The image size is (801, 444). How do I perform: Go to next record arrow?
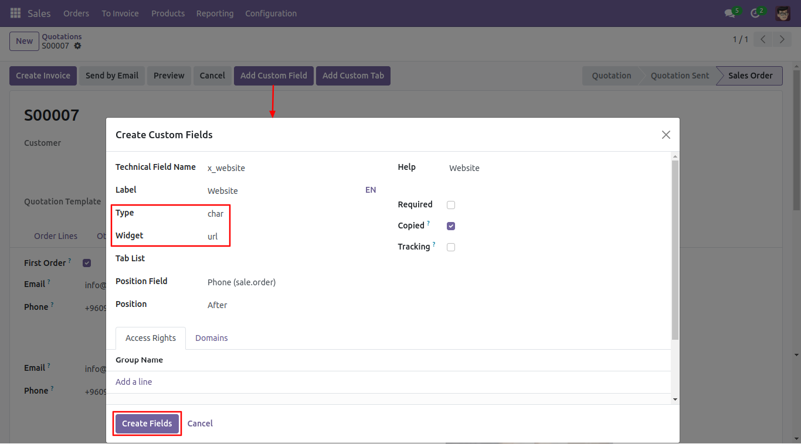(x=782, y=39)
